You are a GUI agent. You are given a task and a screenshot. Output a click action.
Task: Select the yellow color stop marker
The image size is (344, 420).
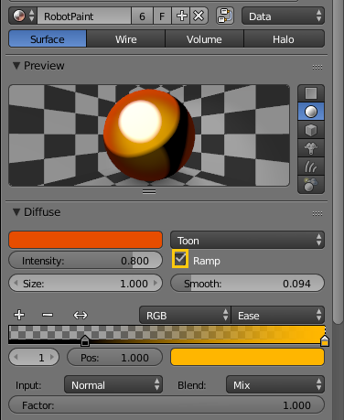(325, 340)
